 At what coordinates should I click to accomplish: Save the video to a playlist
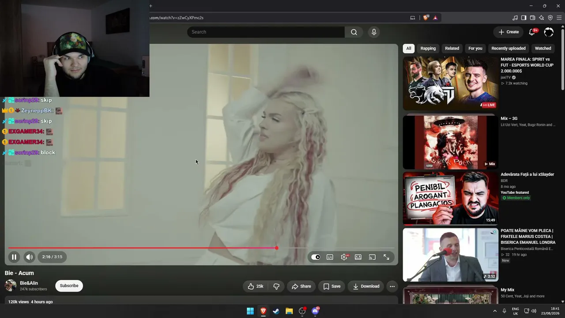click(x=331, y=286)
